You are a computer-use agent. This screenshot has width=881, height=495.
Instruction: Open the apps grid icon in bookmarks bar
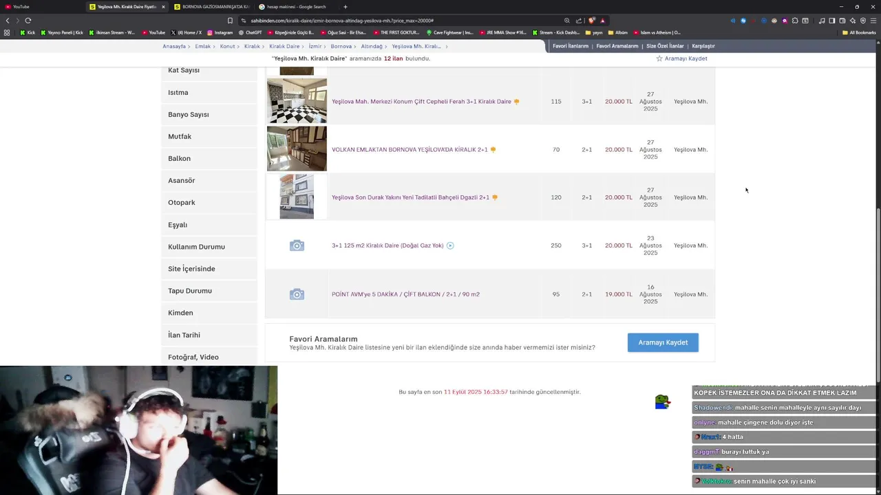7,32
